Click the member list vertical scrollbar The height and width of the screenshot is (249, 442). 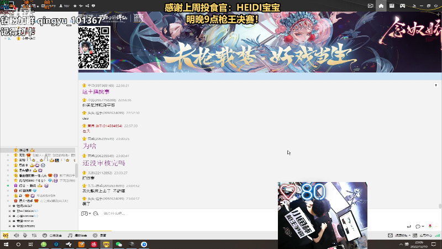76,170
